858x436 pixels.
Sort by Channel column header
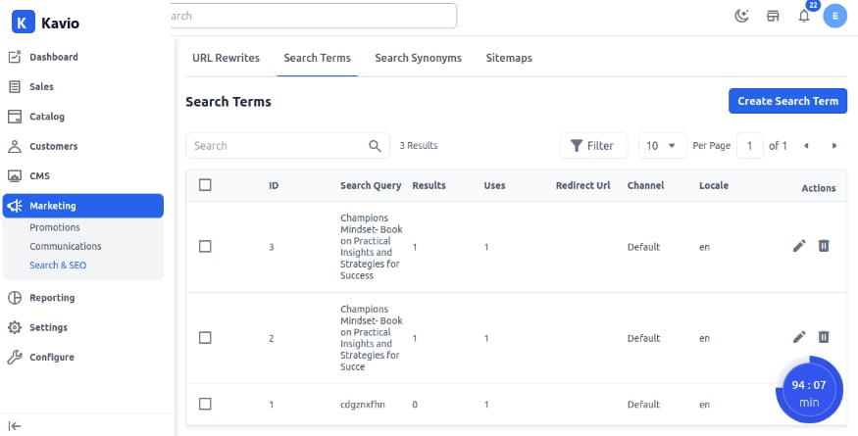pos(645,185)
